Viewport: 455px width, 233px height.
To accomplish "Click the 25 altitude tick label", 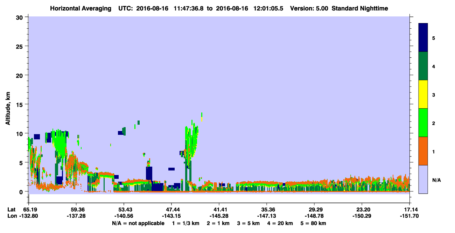I will pos(20,46).
